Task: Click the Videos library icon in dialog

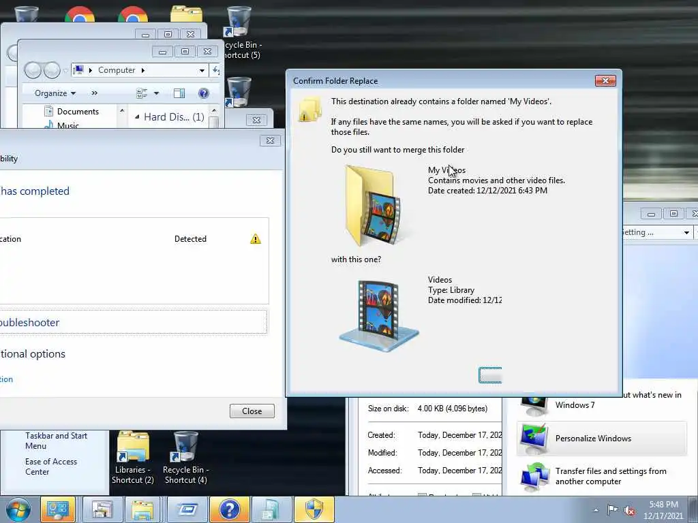Action: point(379,316)
